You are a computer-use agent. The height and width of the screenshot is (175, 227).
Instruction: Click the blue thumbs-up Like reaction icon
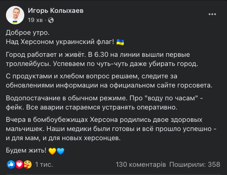click(x=11, y=164)
